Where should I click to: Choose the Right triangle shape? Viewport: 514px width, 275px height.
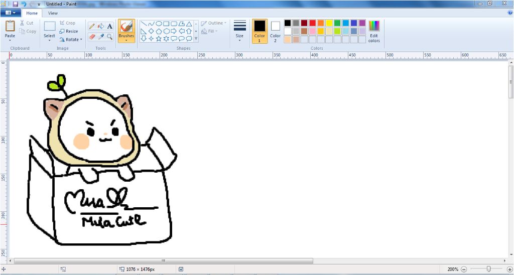(x=143, y=32)
